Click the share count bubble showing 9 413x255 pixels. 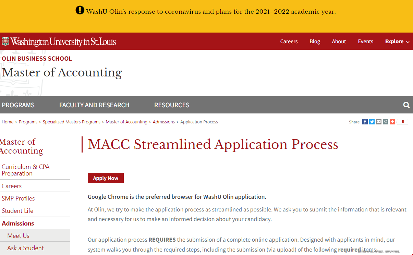(x=403, y=122)
